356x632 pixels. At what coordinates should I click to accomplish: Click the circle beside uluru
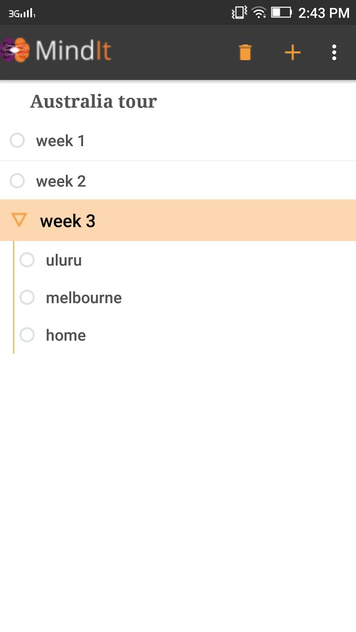pos(27,260)
